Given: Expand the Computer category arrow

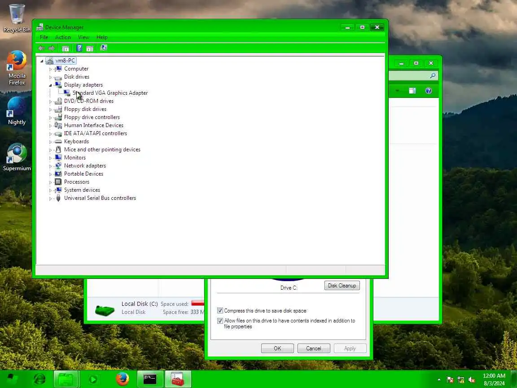Looking at the screenshot, I should pyautogui.click(x=50, y=69).
